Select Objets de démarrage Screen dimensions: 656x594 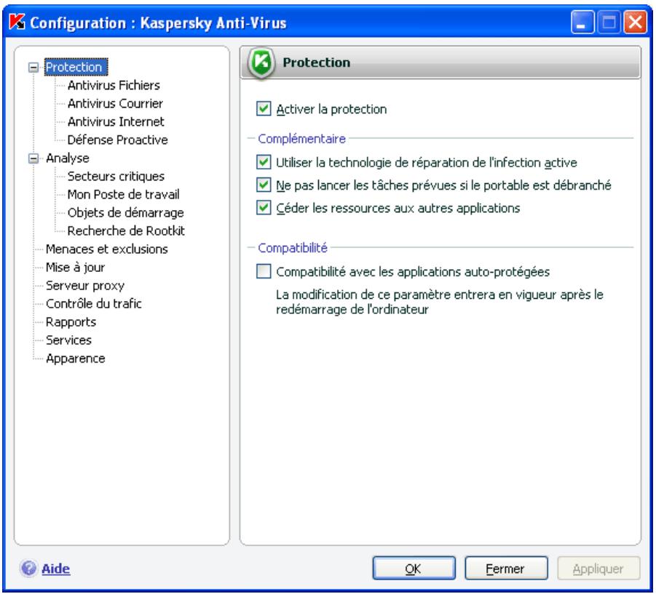pyautogui.click(x=125, y=212)
